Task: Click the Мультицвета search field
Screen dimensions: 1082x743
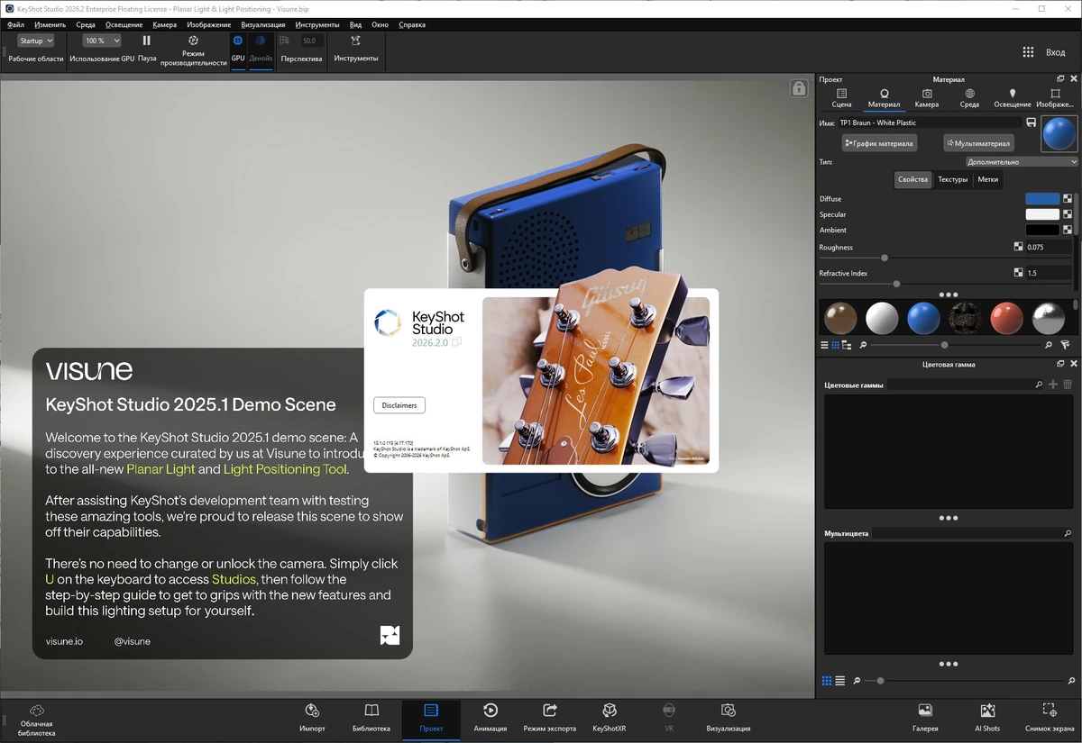Action: [x=973, y=533]
